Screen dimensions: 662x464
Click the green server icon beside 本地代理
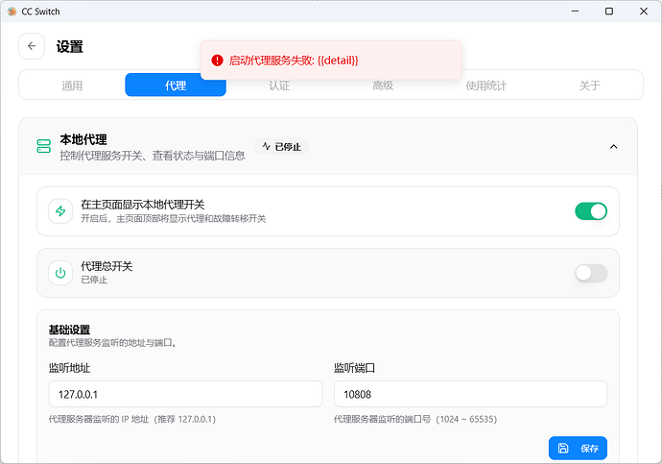(x=44, y=146)
